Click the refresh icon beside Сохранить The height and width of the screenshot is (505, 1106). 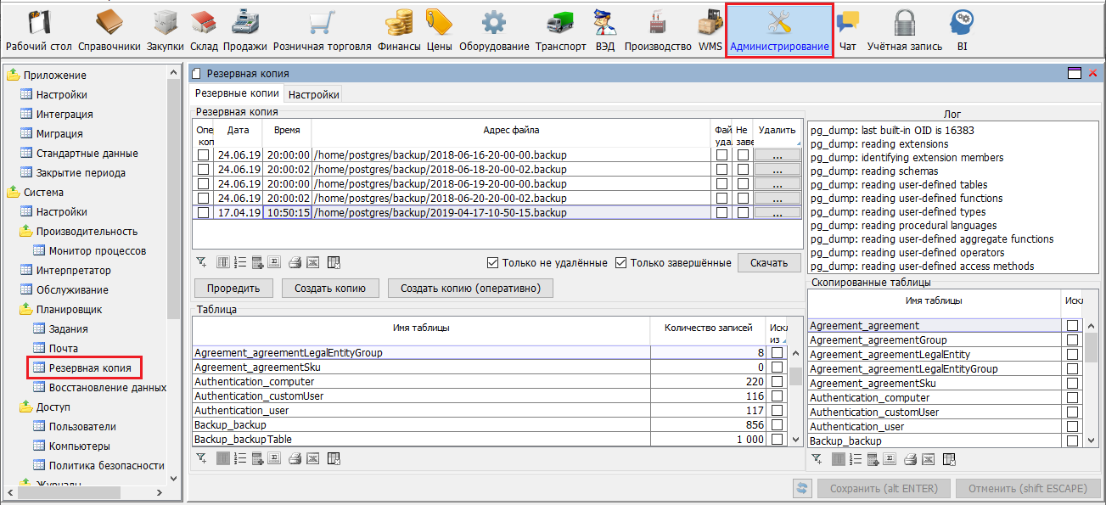pyautogui.click(x=801, y=488)
